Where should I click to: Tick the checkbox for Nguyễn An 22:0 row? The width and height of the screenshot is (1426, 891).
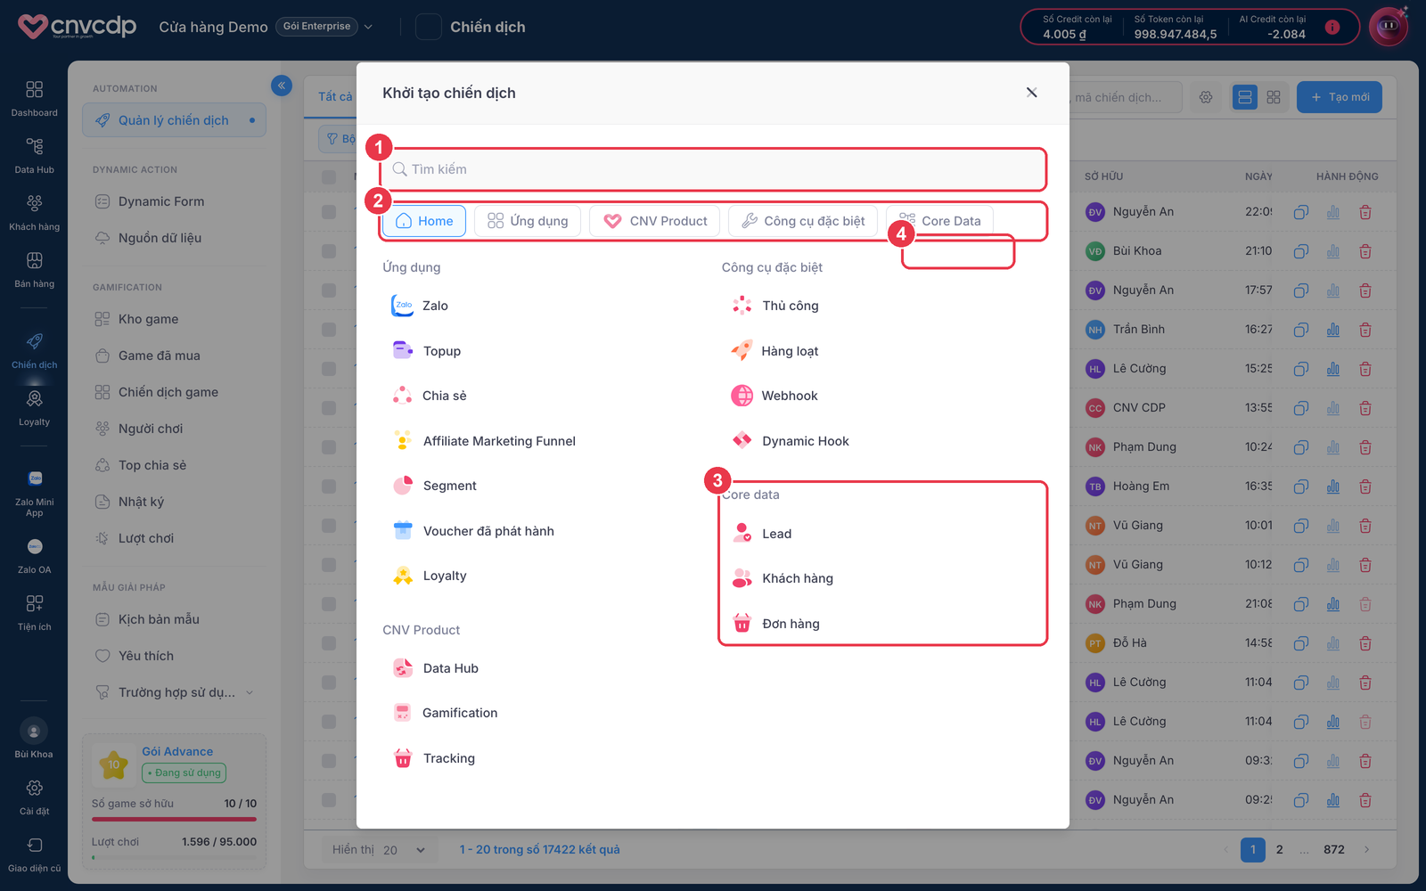(x=329, y=212)
